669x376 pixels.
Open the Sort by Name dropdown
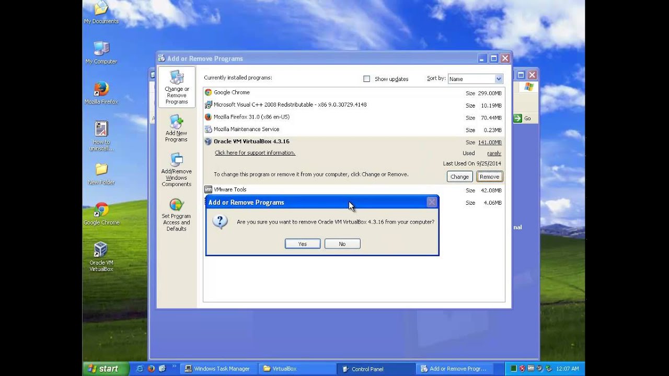click(x=475, y=79)
